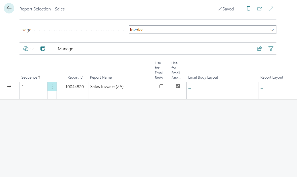Uncheck Use for Email Attachment checkbox

point(178,86)
